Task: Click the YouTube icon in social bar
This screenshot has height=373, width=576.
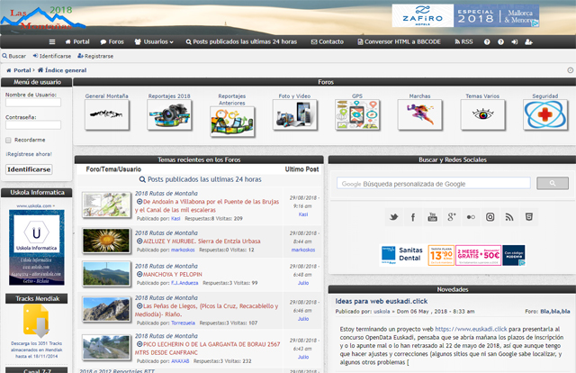Action: pyautogui.click(x=432, y=217)
